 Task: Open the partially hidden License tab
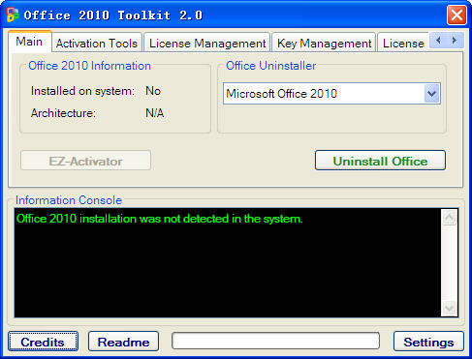click(x=403, y=44)
